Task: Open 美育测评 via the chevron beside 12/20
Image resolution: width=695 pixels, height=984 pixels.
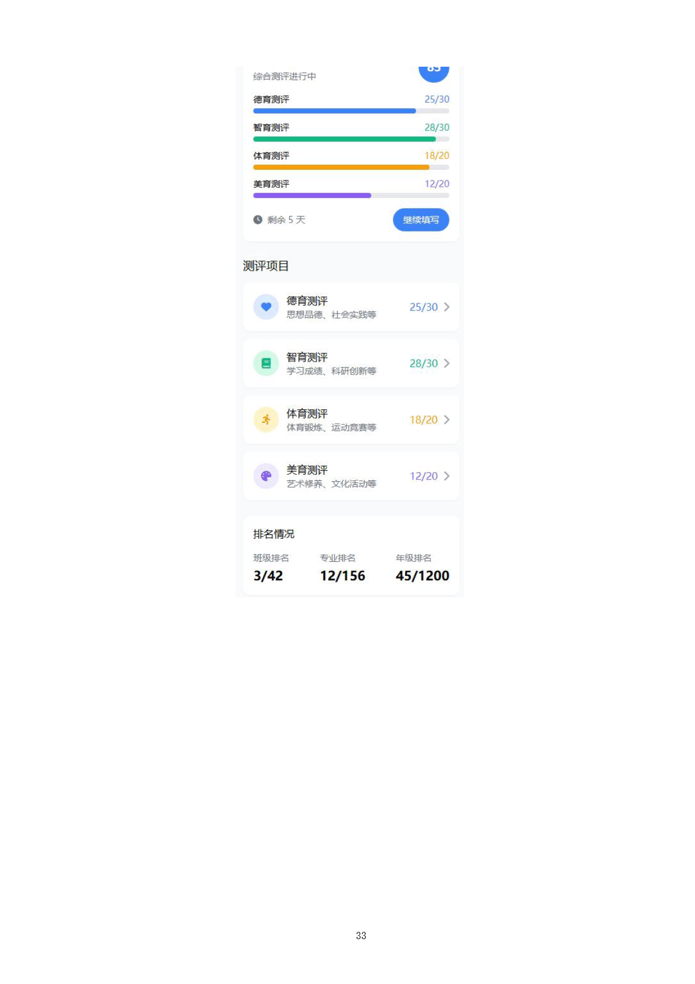Action: 447,476
